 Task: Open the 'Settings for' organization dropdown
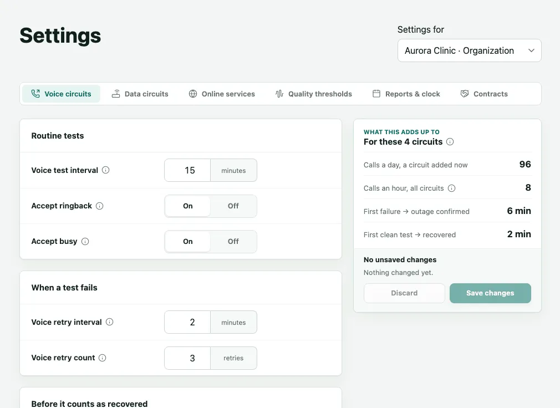(x=469, y=50)
